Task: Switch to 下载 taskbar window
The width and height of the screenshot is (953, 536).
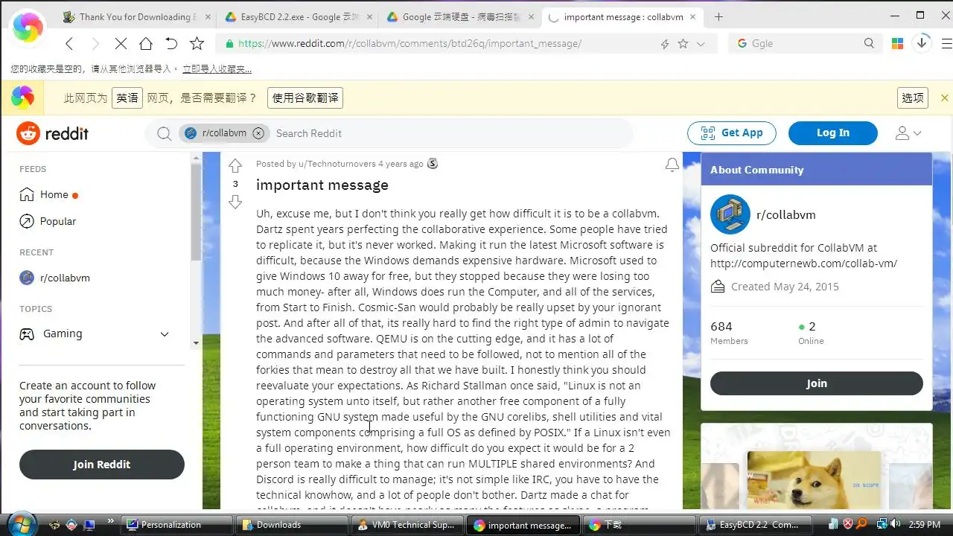Action: coord(639,525)
